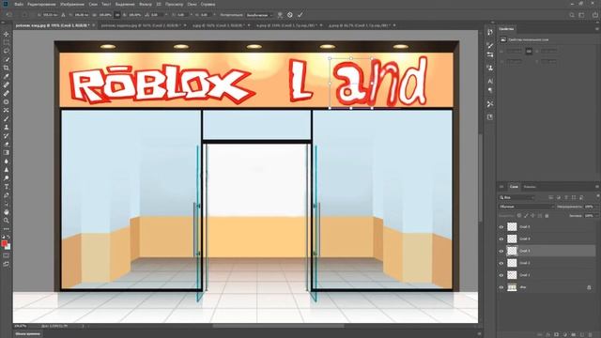601x338 pixels.
Task: Hide the Слой 5 layer with its eye
Action: [x=501, y=227]
